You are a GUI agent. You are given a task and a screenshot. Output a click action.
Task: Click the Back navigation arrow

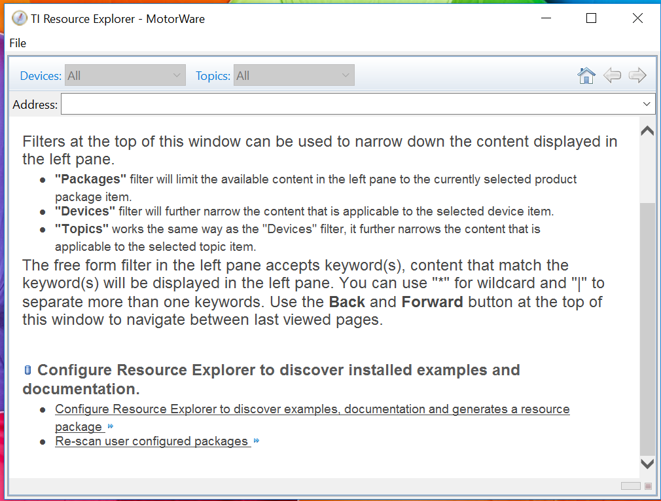pyautogui.click(x=612, y=76)
